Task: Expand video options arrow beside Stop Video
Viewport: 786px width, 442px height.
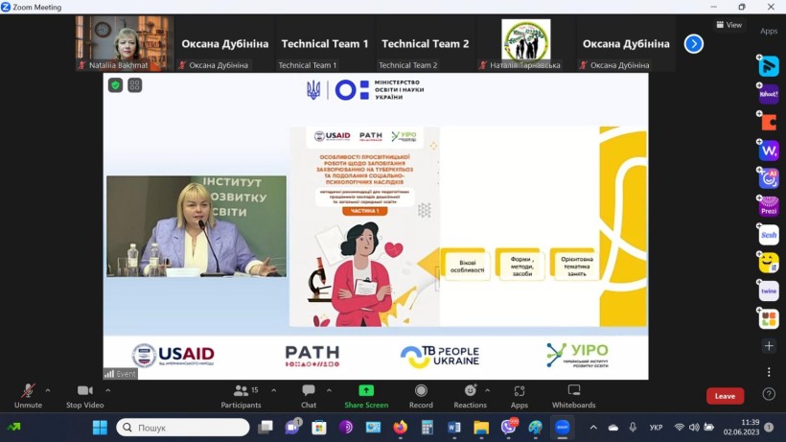Action: point(107,390)
